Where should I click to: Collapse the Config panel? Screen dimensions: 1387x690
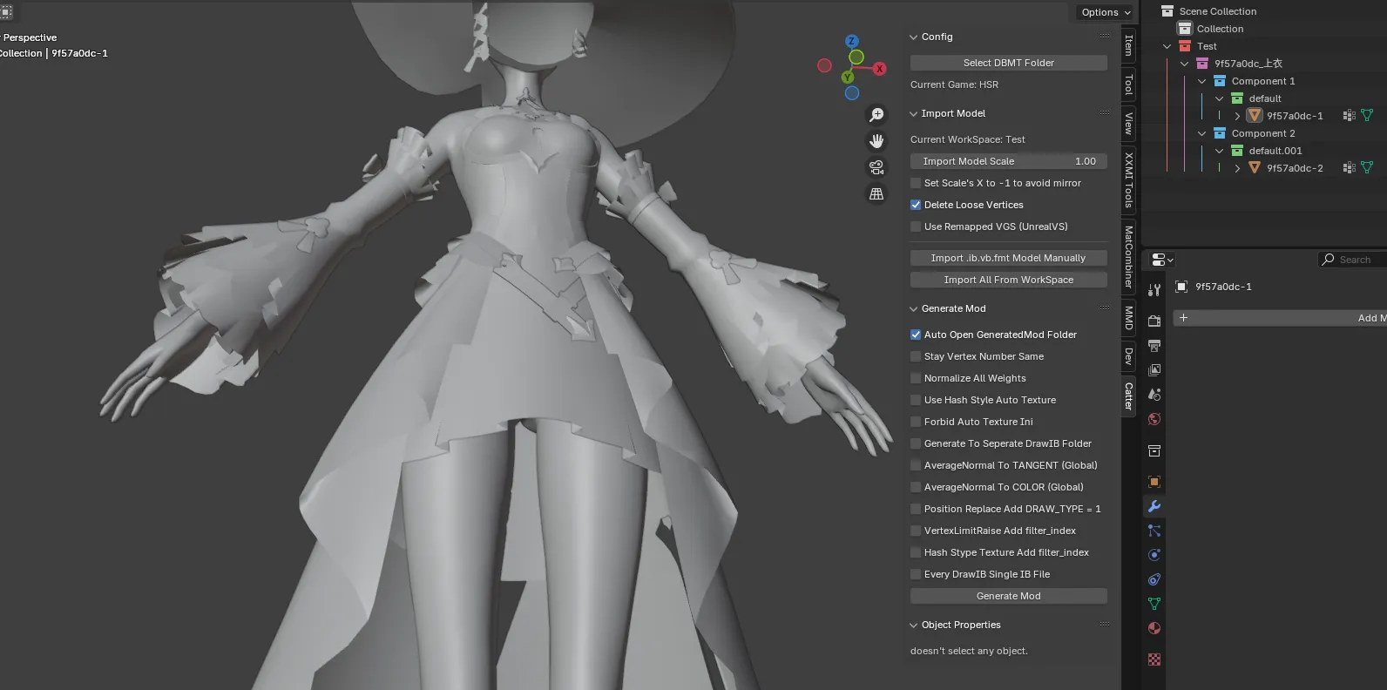(x=913, y=37)
